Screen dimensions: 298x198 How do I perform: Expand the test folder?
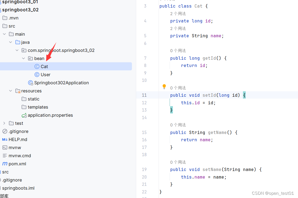4,123
